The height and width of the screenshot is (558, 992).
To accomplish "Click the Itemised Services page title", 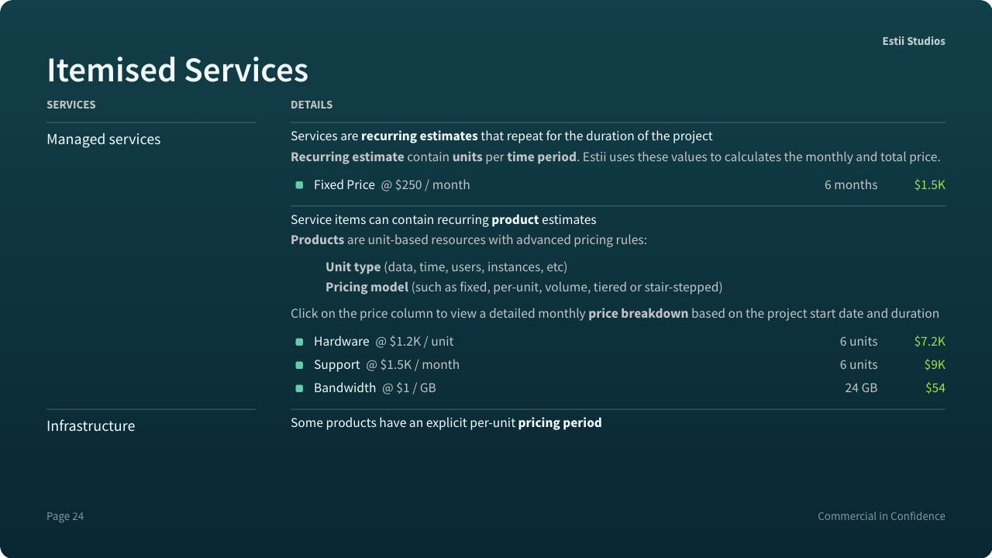I will pos(177,70).
